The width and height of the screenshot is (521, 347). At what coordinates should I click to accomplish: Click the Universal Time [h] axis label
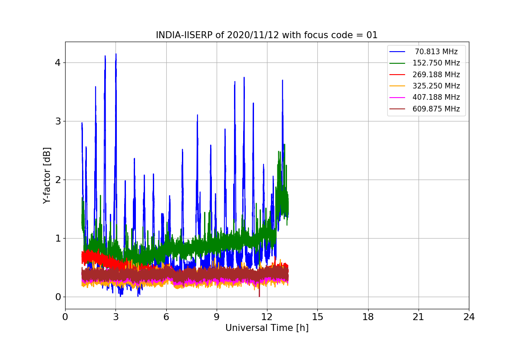(x=267, y=328)
